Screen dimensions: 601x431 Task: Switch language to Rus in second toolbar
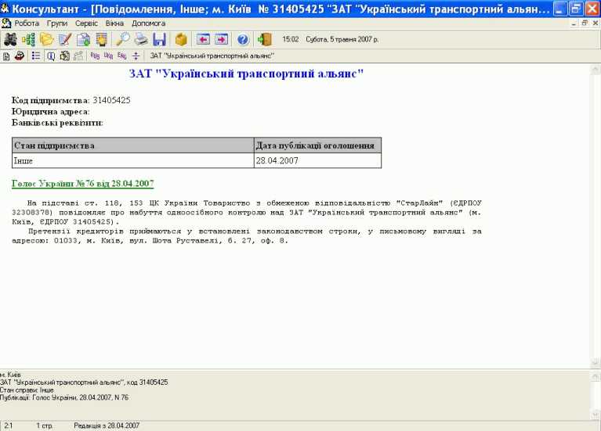click(96, 56)
